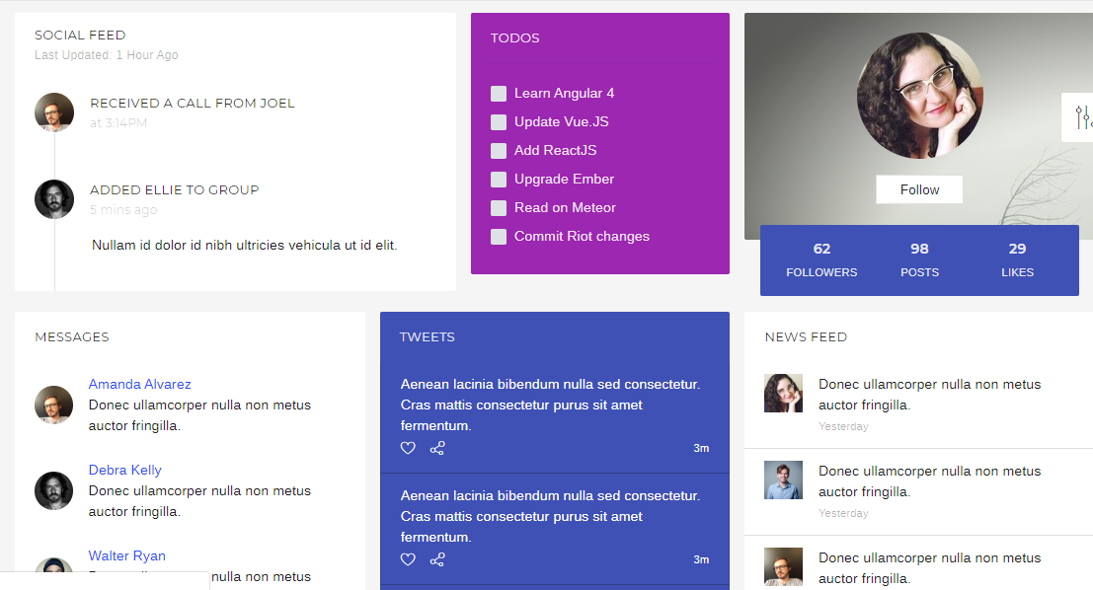Click the 29 Likes stat
This screenshot has height=590, width=1093.
coord(1017,259)
